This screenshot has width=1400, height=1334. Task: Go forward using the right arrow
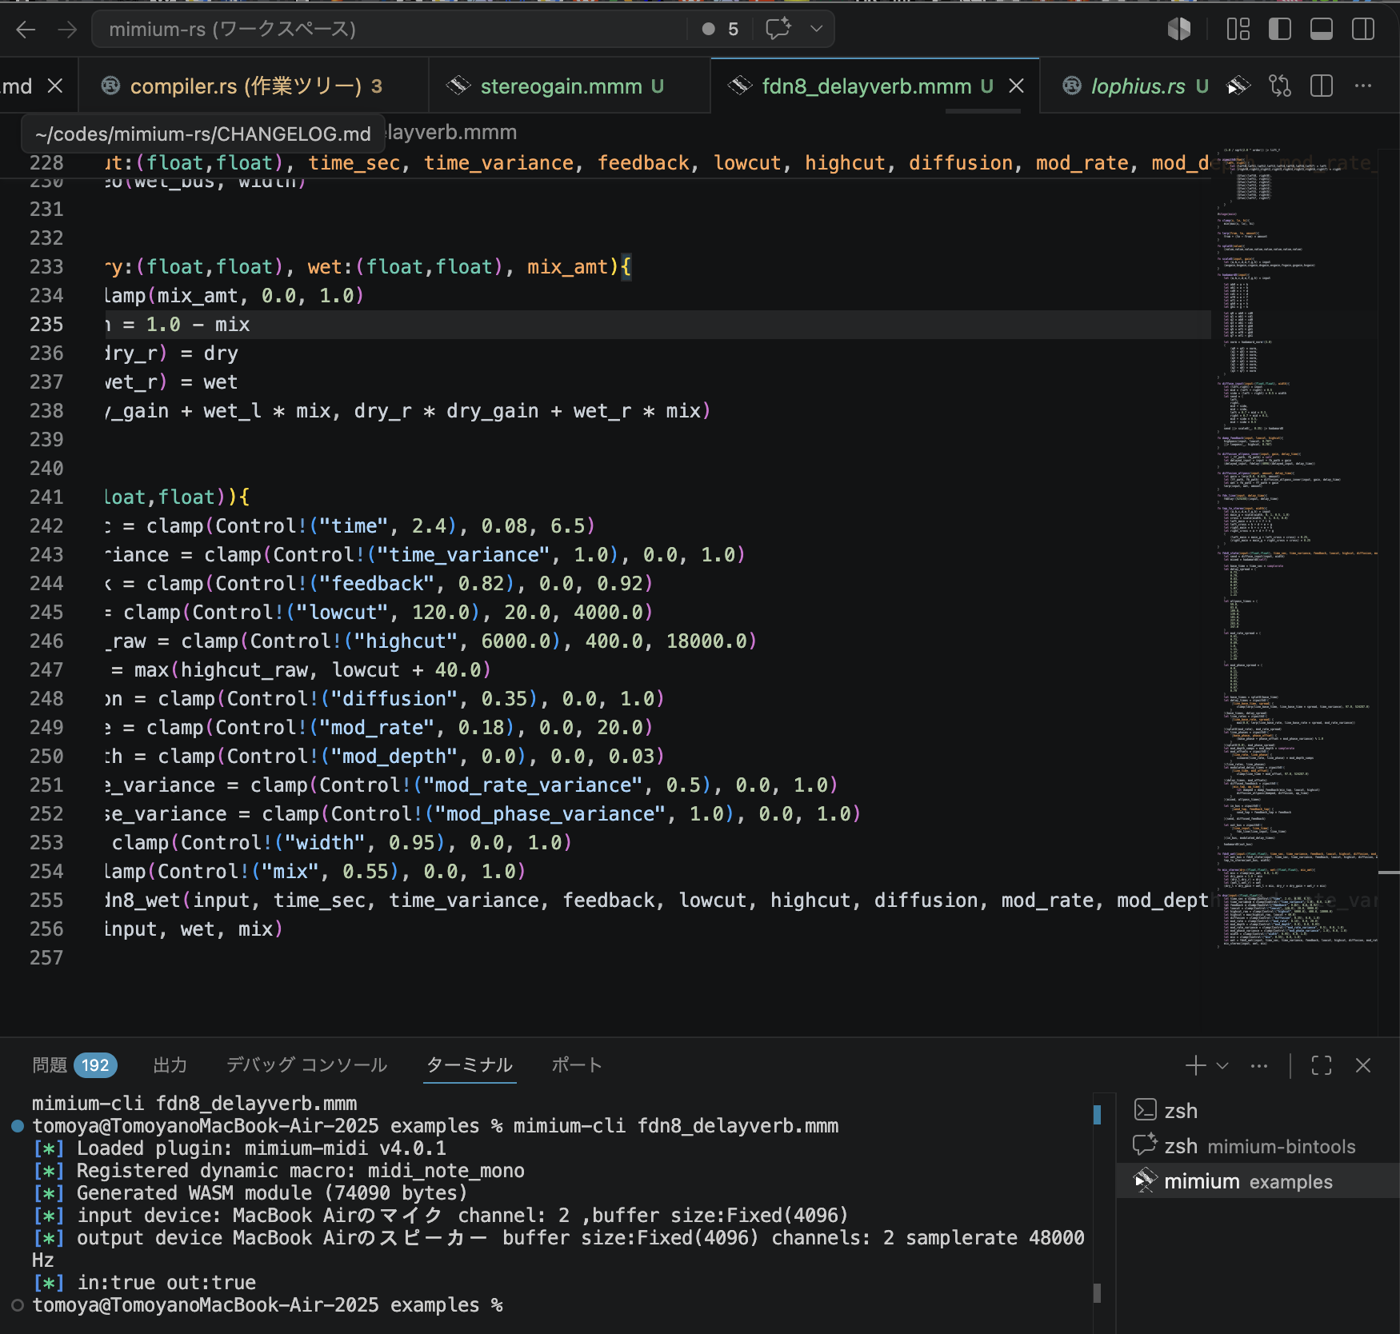pos(68,30)
